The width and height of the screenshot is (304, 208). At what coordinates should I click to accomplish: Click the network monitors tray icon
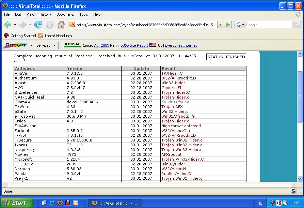285,203
